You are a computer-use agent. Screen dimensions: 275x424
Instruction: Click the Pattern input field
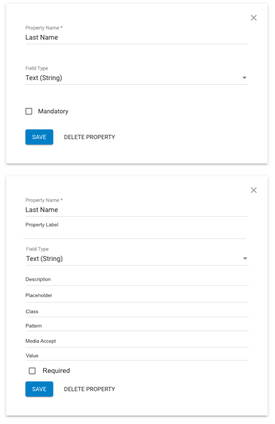click(x=137, y=326)
